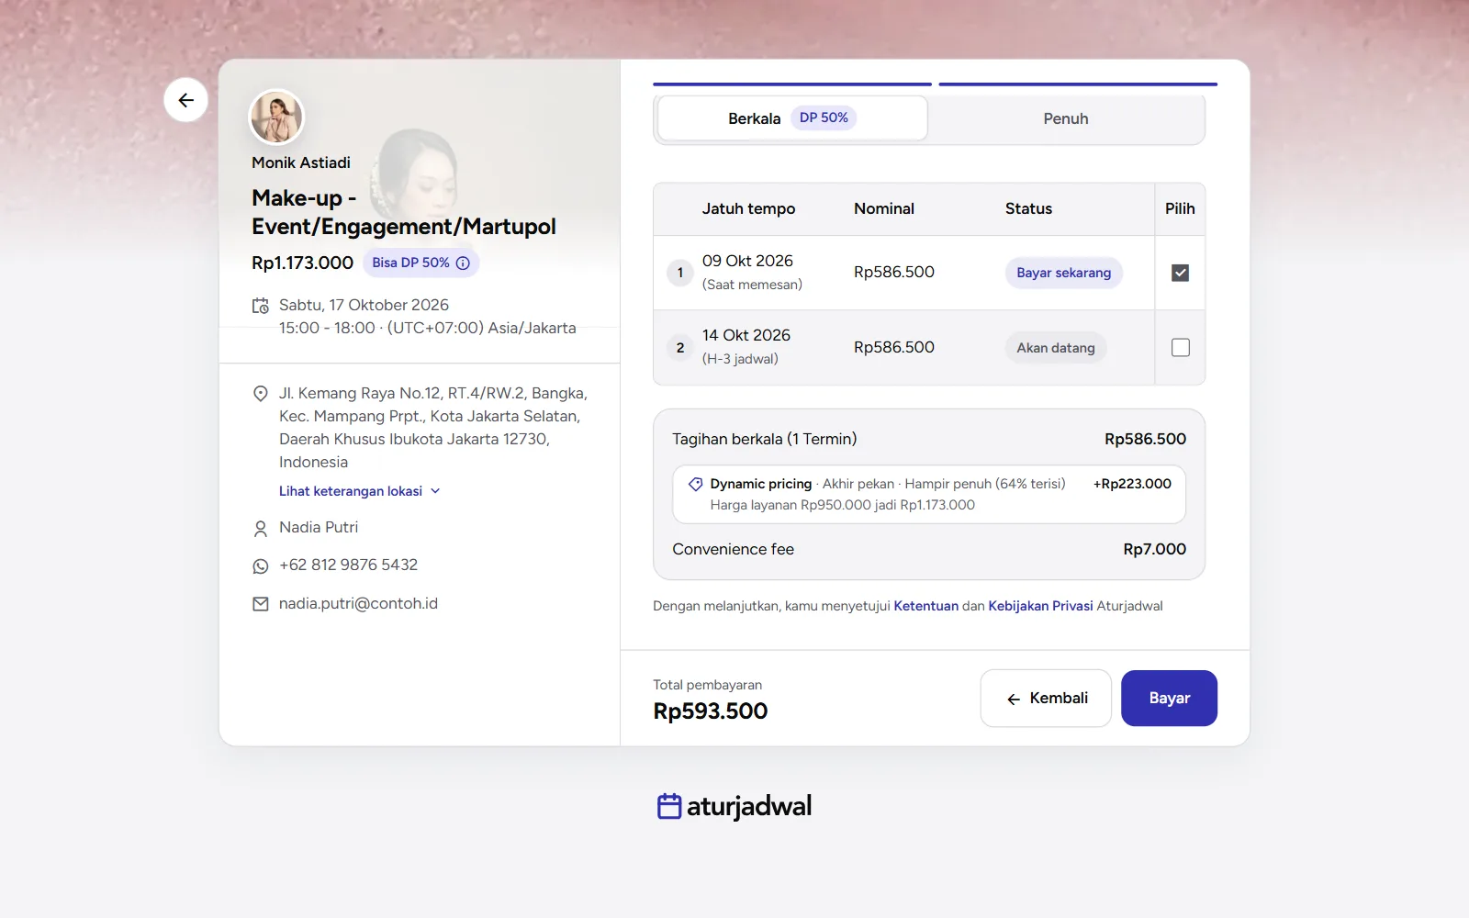The image size is (1469, 918).
Task: Expand Lihat keterangan lokasi
Action: pyautogui.click(x=360, y=491)
